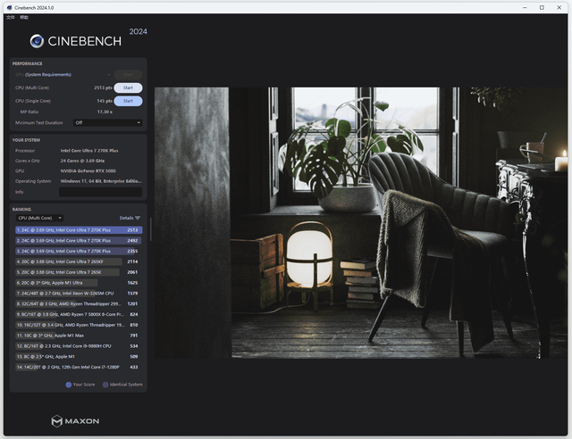The image size is (572, 439).
Task: Click the rendered room scene image
Action: point(361,222)
